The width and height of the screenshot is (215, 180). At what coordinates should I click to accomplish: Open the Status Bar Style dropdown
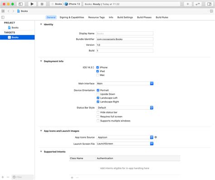pos(125,107)
